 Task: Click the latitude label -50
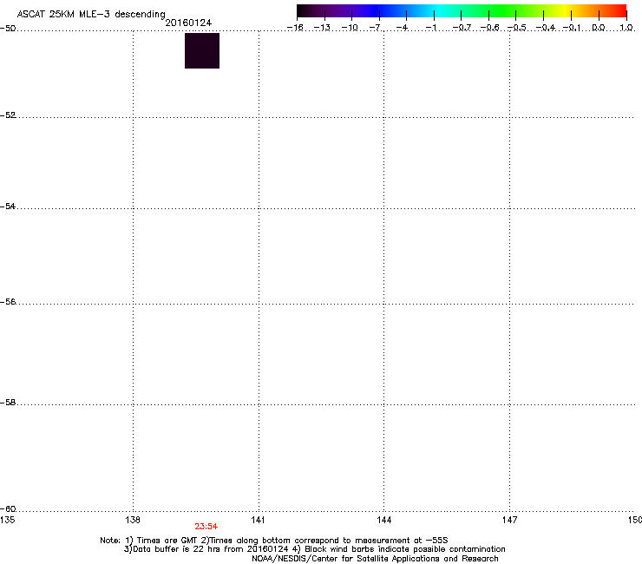8,28
